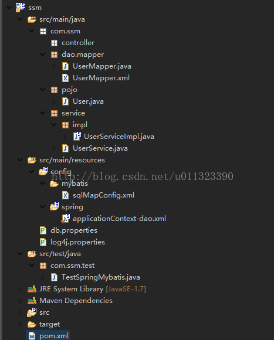Click the applicationContext-dao.xml Spring config icon
This screenshot has width=274, height=340.
(x=65, y=218)
